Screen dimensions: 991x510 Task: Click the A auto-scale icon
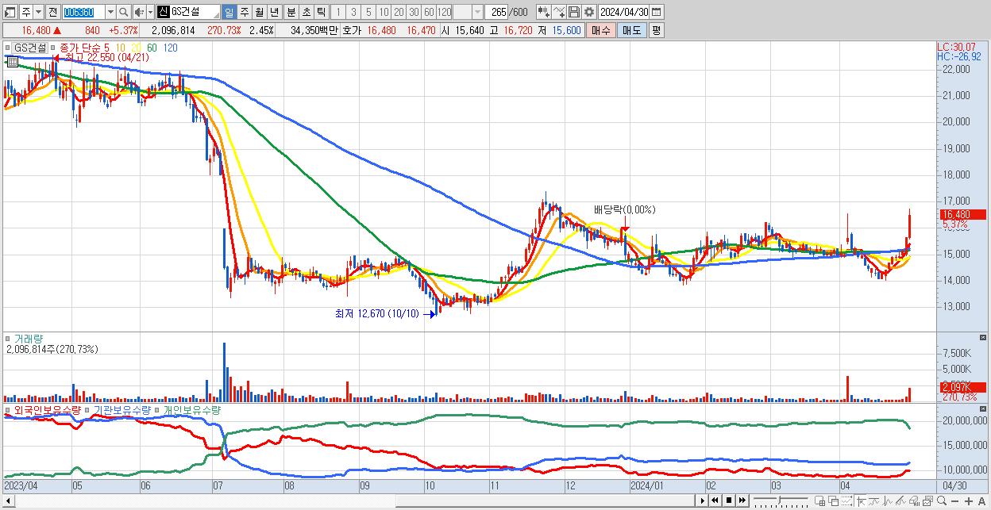pyautogui.click(x=982, y=501)
